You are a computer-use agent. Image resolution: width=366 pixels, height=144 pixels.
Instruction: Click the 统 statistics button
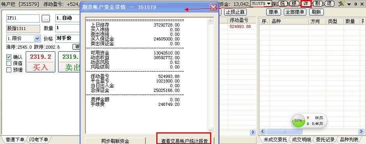(x=283, y=4)
